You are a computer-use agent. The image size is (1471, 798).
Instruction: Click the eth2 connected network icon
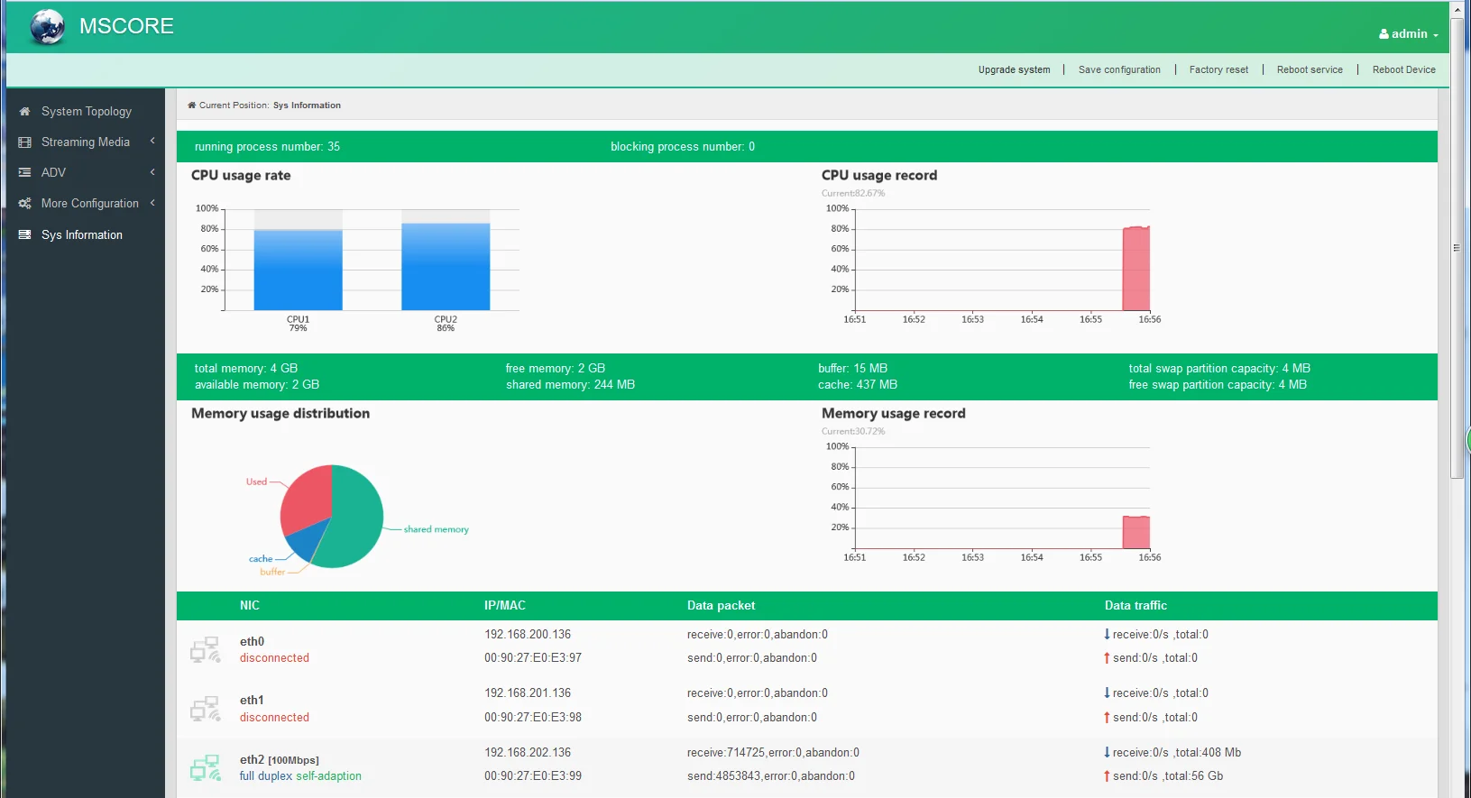click(x=205, y=767)
